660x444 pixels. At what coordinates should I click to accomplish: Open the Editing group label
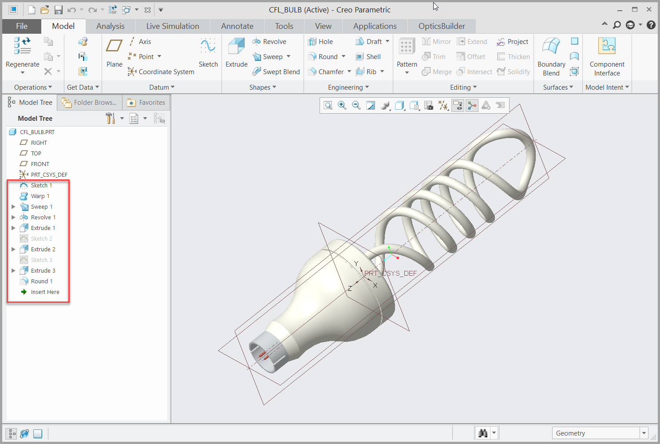pyautogui.click(x=463, y=87)
